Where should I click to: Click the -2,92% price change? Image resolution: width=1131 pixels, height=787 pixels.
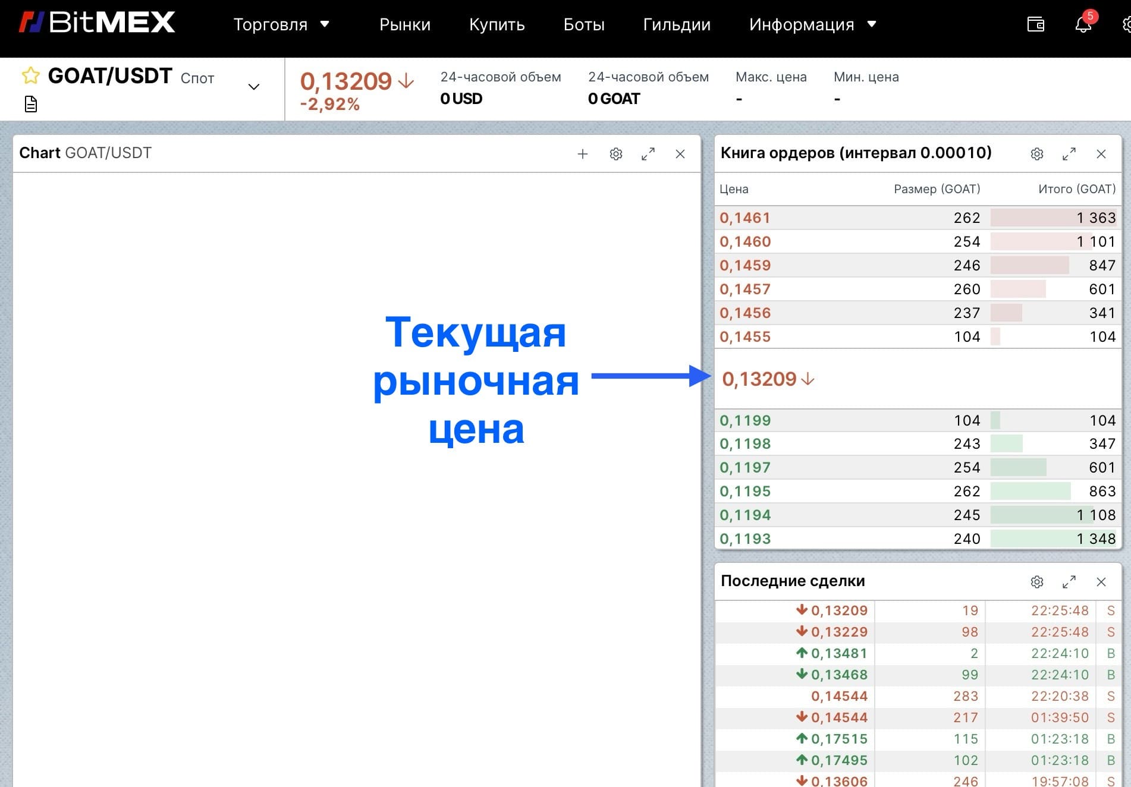point(330,105)
